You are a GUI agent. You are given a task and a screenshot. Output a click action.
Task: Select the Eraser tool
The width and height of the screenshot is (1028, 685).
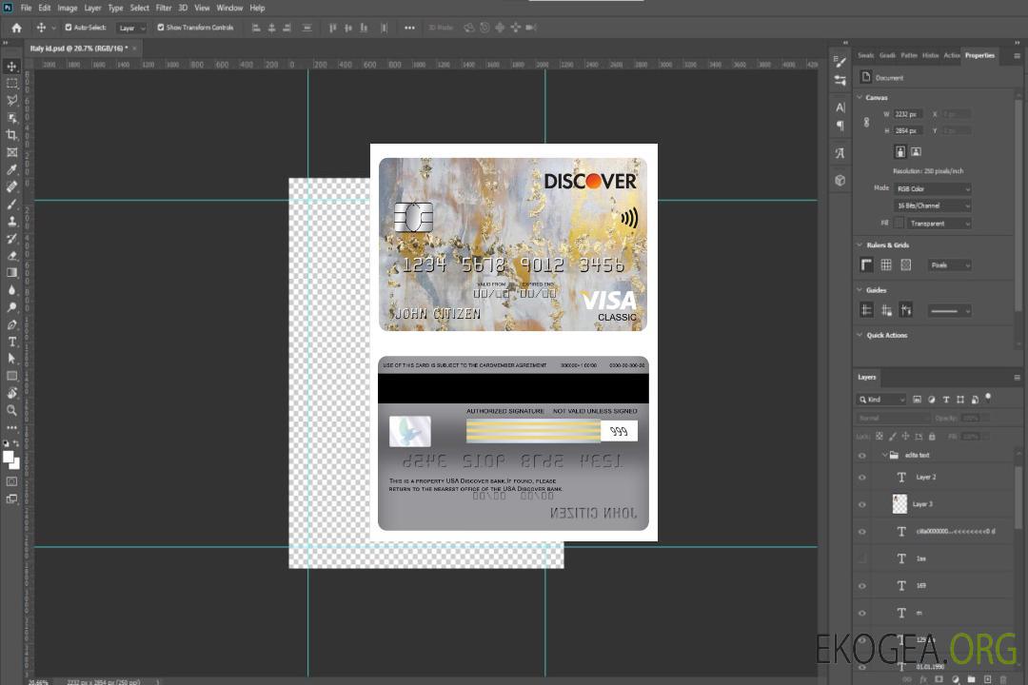tap(11, 256)
